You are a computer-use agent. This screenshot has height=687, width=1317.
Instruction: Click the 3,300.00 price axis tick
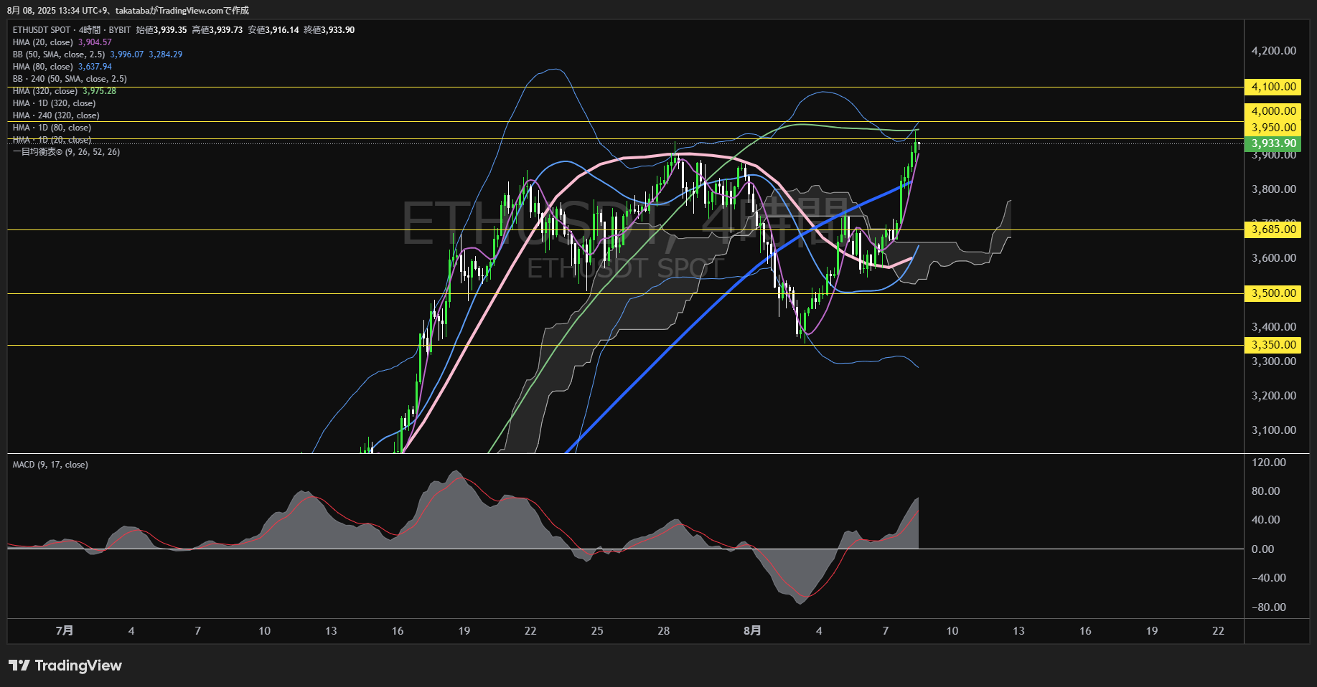pos(1274,361)
